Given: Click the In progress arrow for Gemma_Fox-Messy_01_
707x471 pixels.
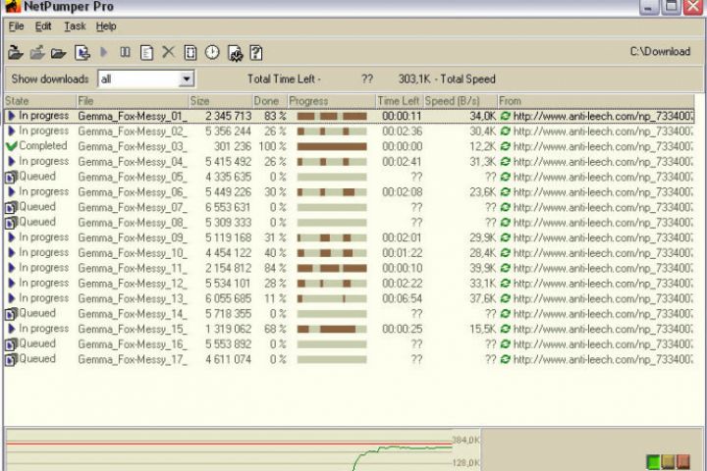Looking at the screenshot, I should pos(12,116).
